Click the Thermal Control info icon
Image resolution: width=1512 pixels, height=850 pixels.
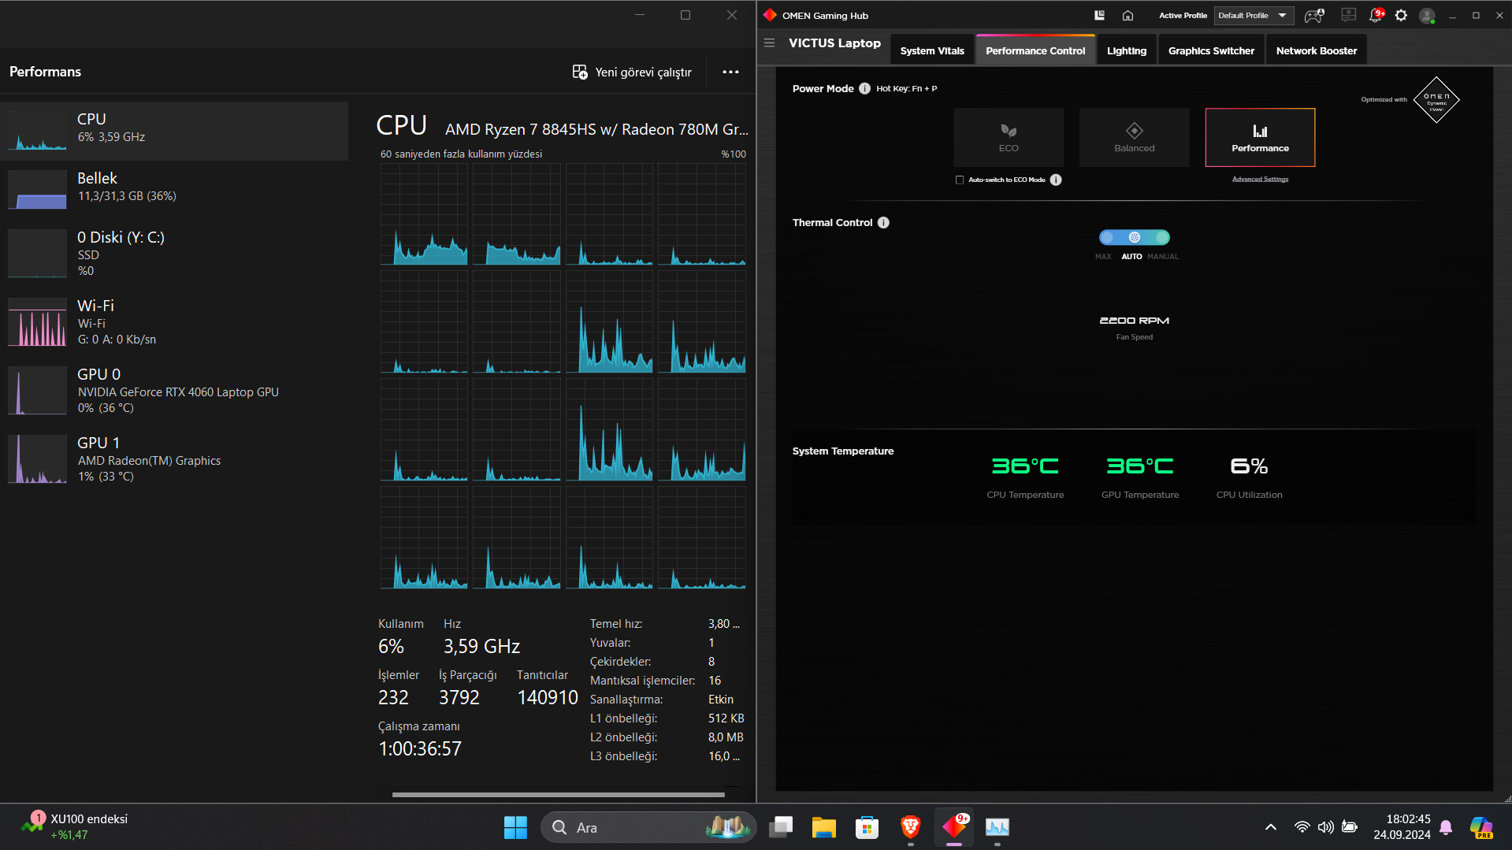click(x=883, y=222)
